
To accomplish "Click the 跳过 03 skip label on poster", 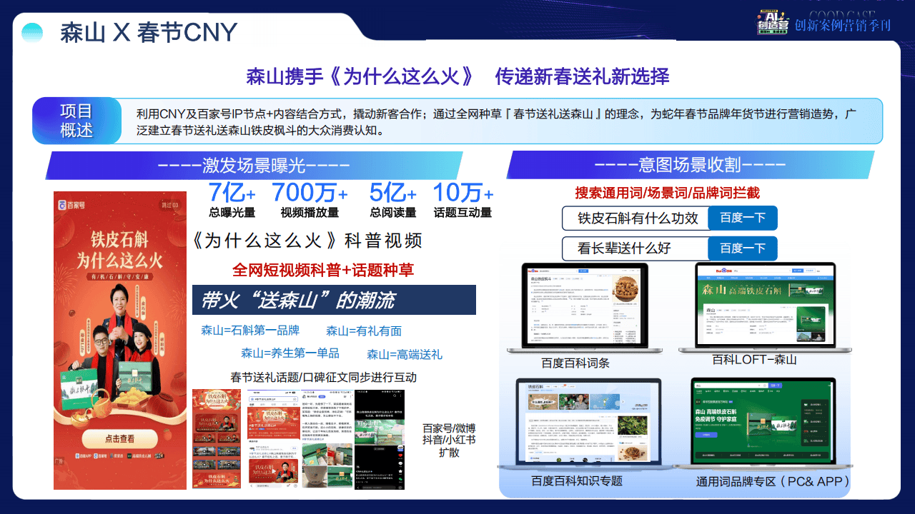I will pos(169,206).
